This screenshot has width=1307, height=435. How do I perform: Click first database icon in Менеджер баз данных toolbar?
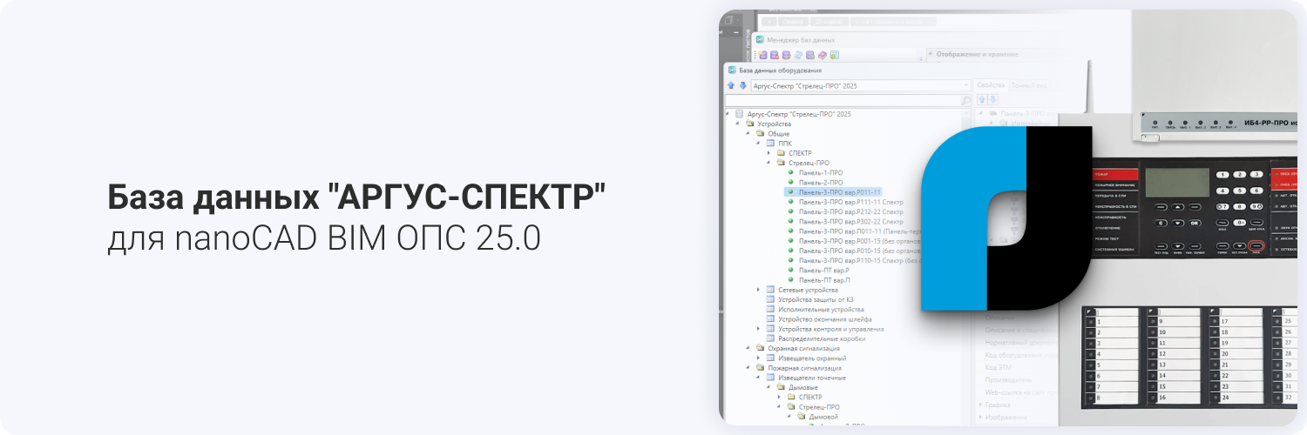tap(762, 55)
